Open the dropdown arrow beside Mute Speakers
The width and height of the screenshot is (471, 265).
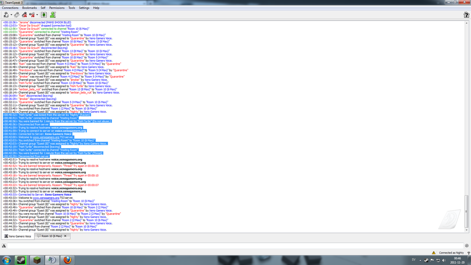[37, 15]
